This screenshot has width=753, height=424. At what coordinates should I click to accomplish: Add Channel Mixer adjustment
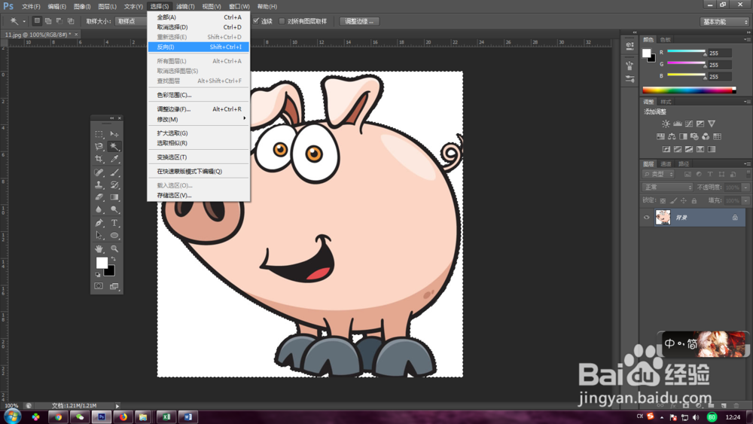(x=706, y=136)
